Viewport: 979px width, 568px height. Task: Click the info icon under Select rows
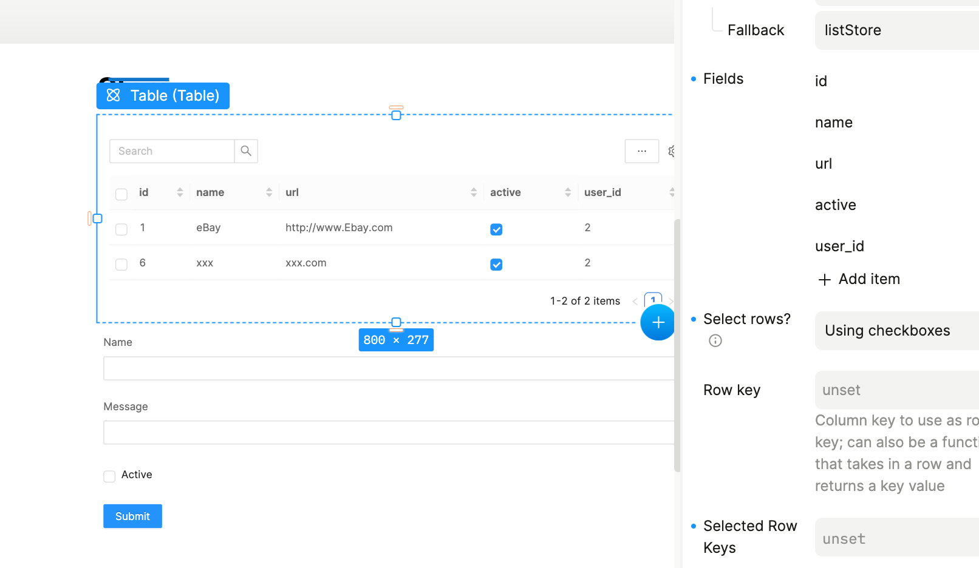click(x=715, y=340)
